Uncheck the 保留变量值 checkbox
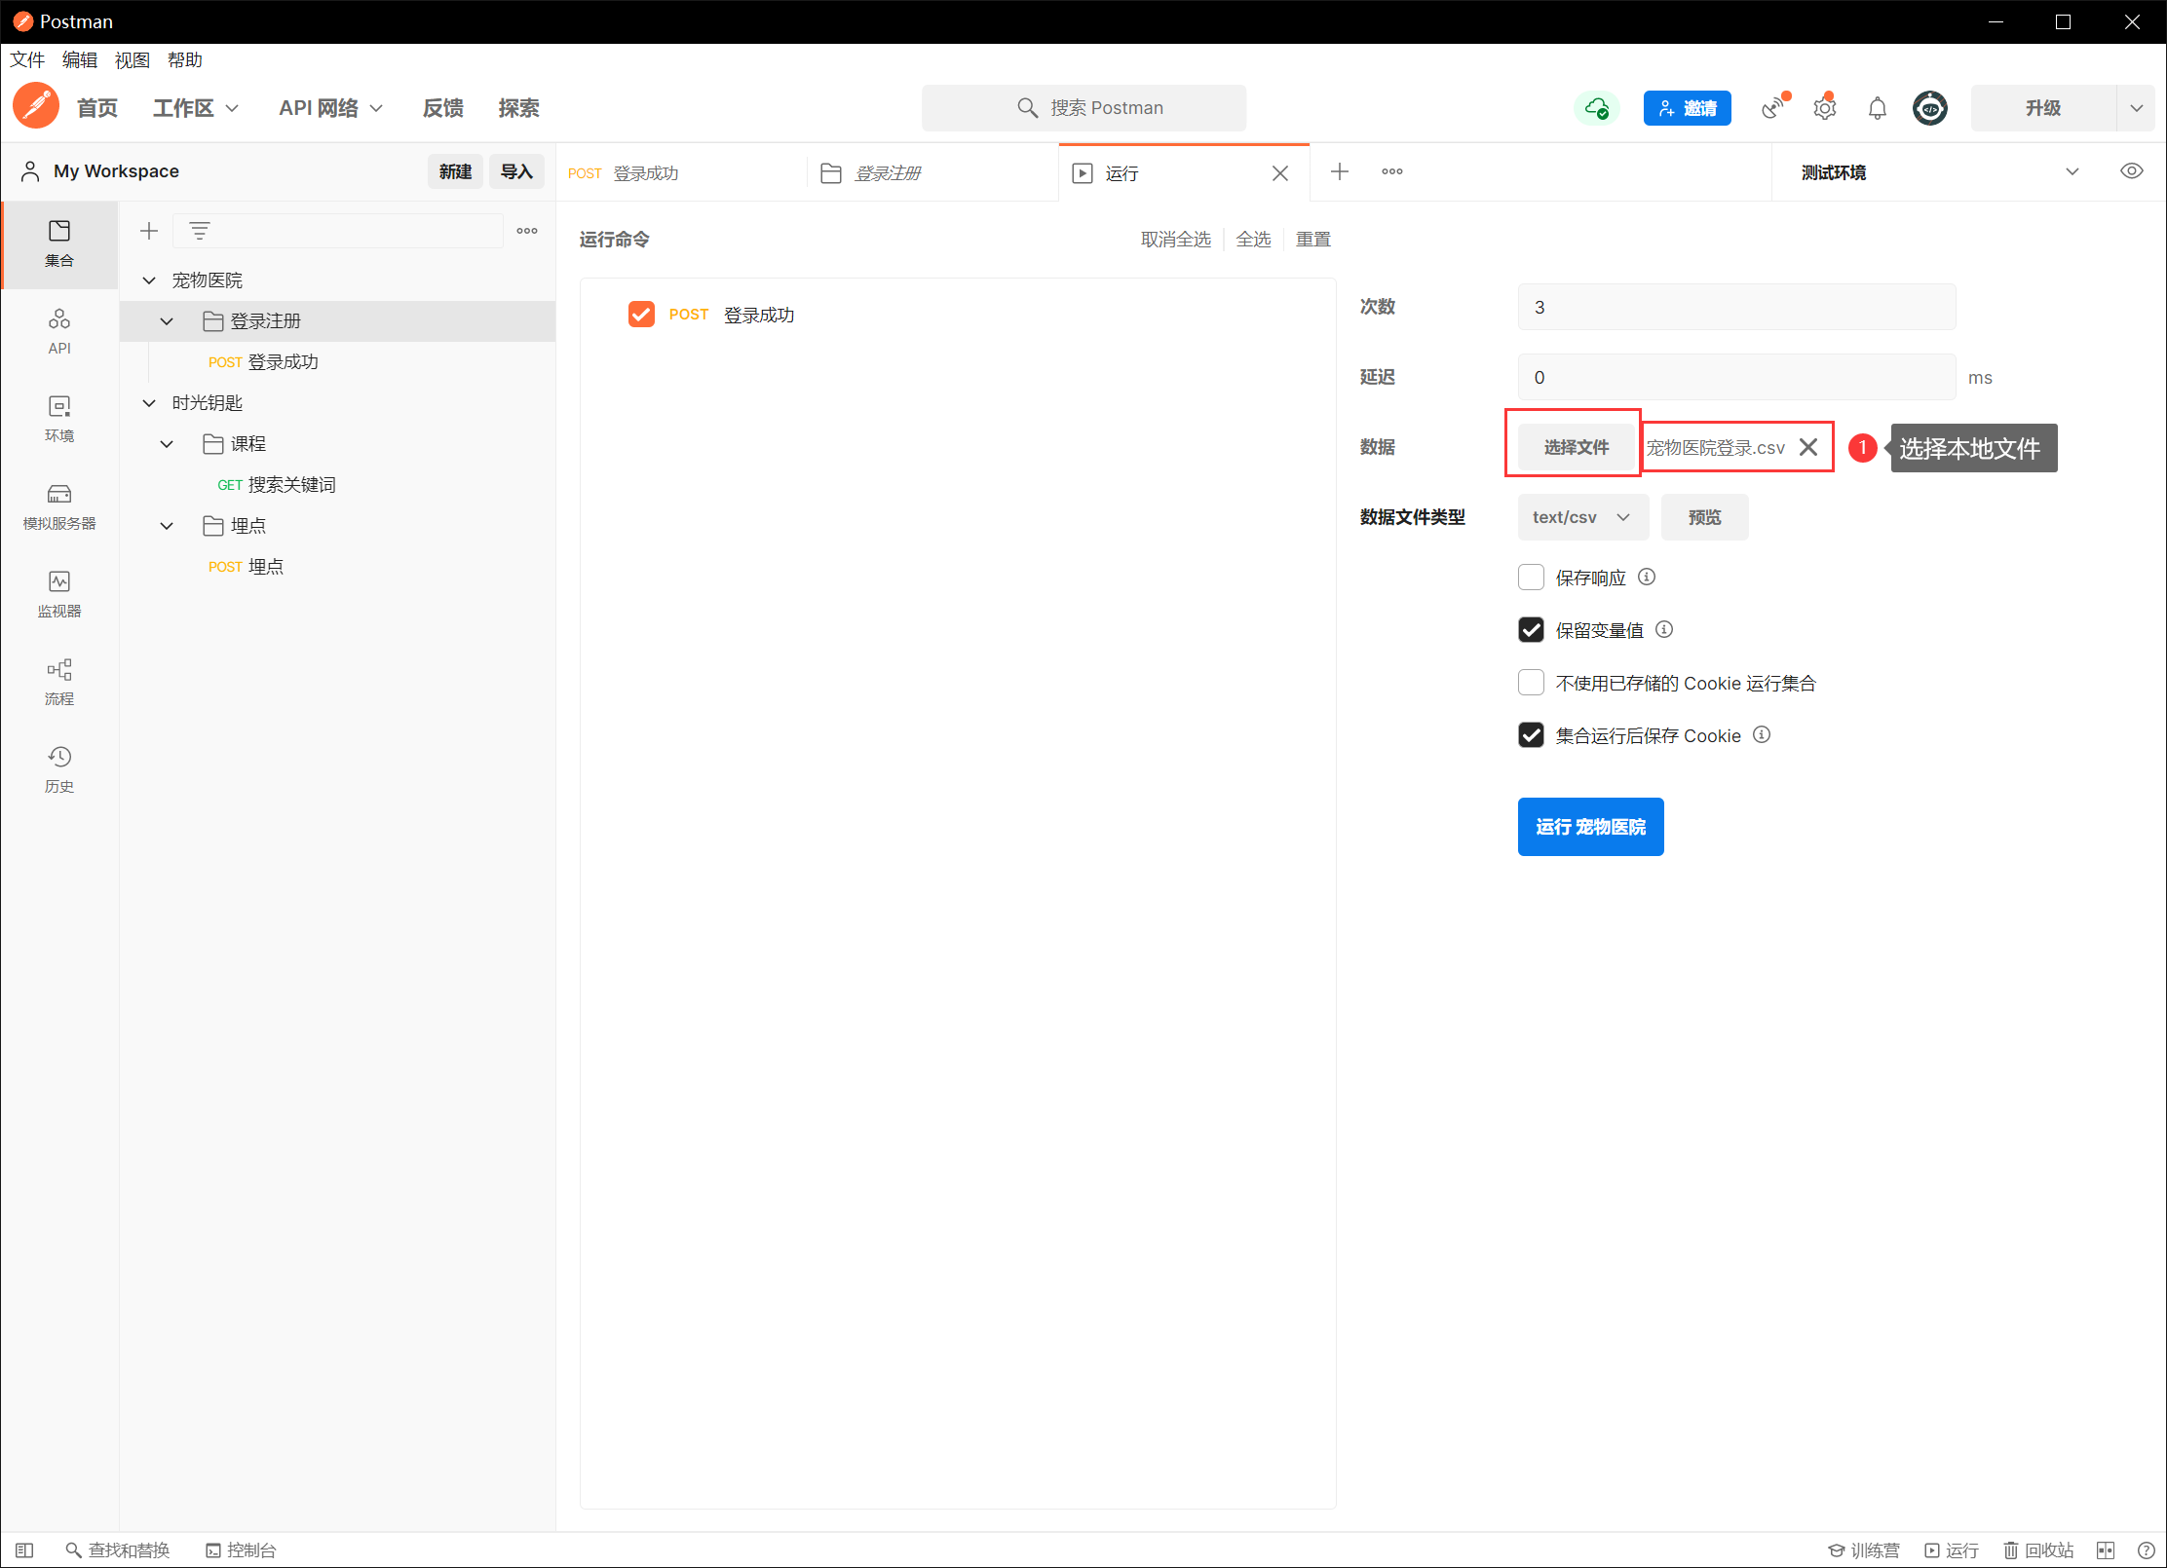The width and height of the screenshot is (2167, 1568). point(1531,630)
